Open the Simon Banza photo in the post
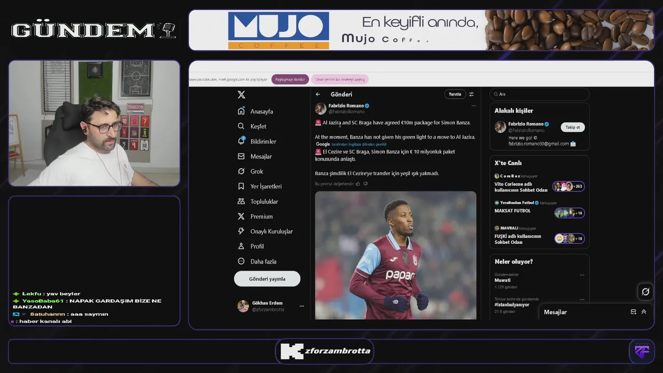Screen dimensions: 663x373 396,255
